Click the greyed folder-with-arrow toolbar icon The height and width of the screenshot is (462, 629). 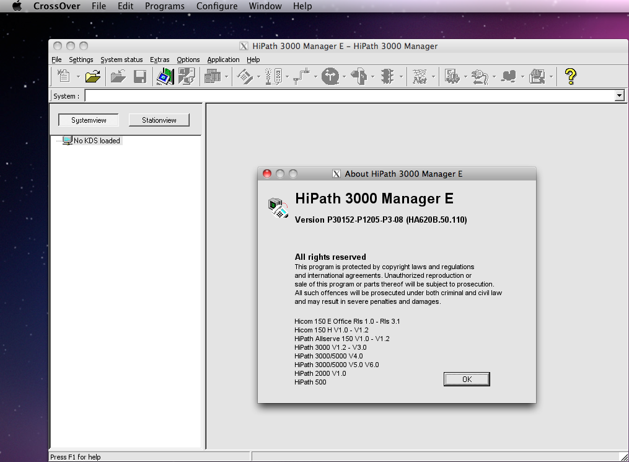[118, 76]
